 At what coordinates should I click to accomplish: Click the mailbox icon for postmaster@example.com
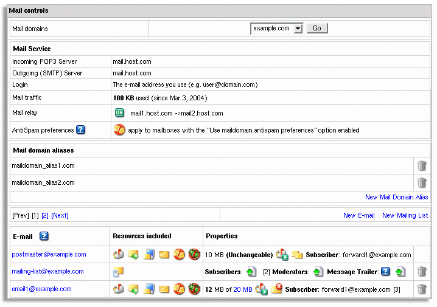point(119,254)
